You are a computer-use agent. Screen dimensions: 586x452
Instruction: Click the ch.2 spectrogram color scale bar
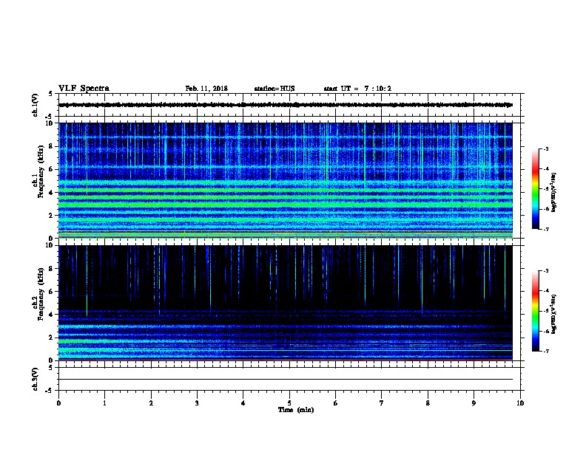coord(535,311)
